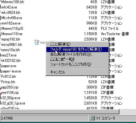Click the 1,150KB size of Mnews118.tar
The image size is (136, 123).
[x=91, y=34]
